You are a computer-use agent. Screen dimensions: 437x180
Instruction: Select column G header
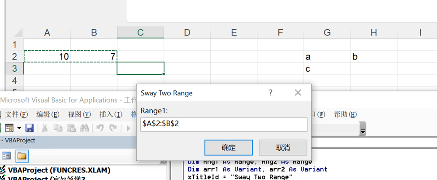pyautogui.click(x=327, y=33)
